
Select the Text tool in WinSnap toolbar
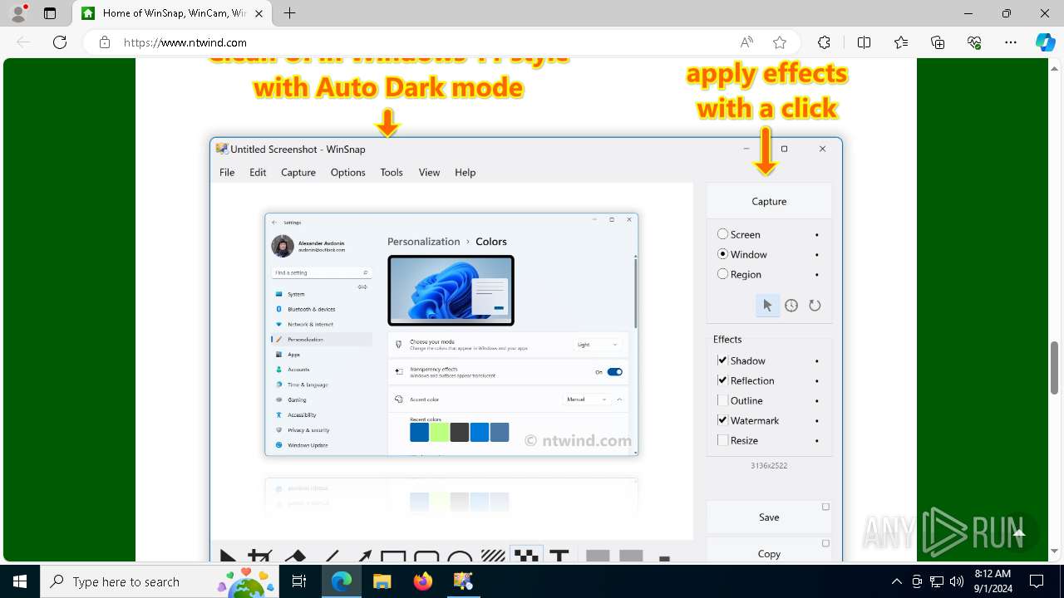click(x=559, y=556)
